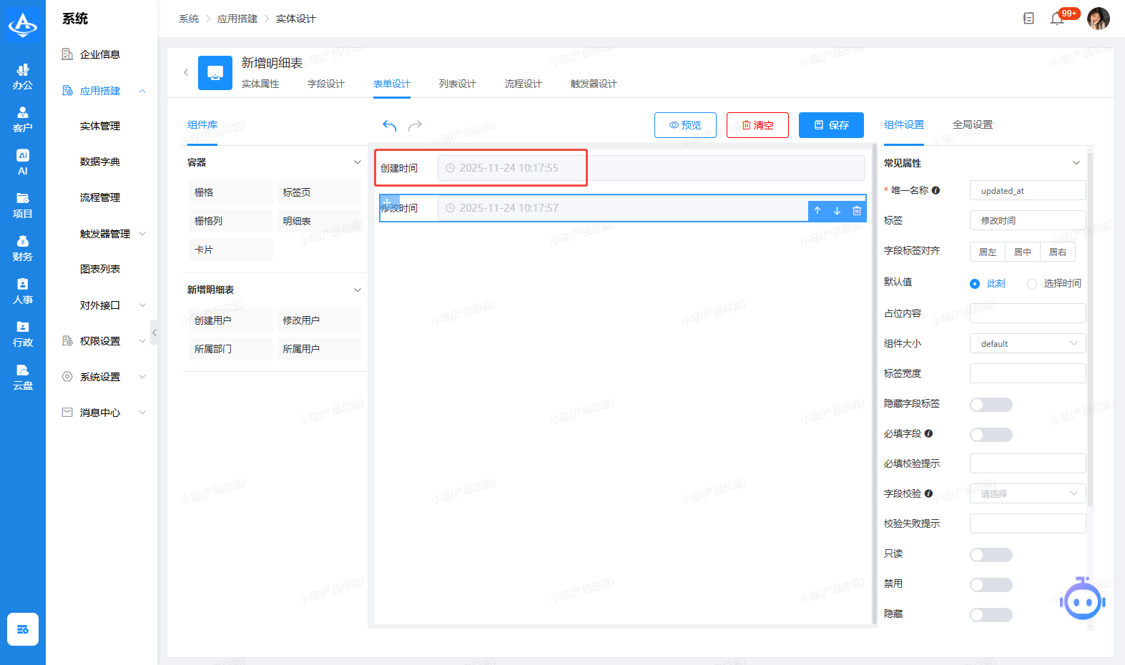The image size is (1125, 665).
Task: Open the 组件大小 default dropdown
Action: click(1027, 344)
